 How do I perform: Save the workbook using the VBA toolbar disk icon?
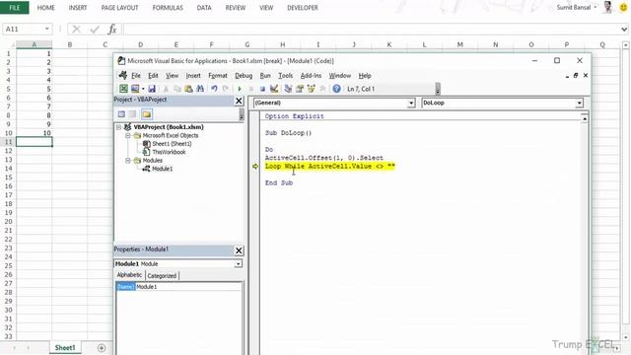click(152, 89)
